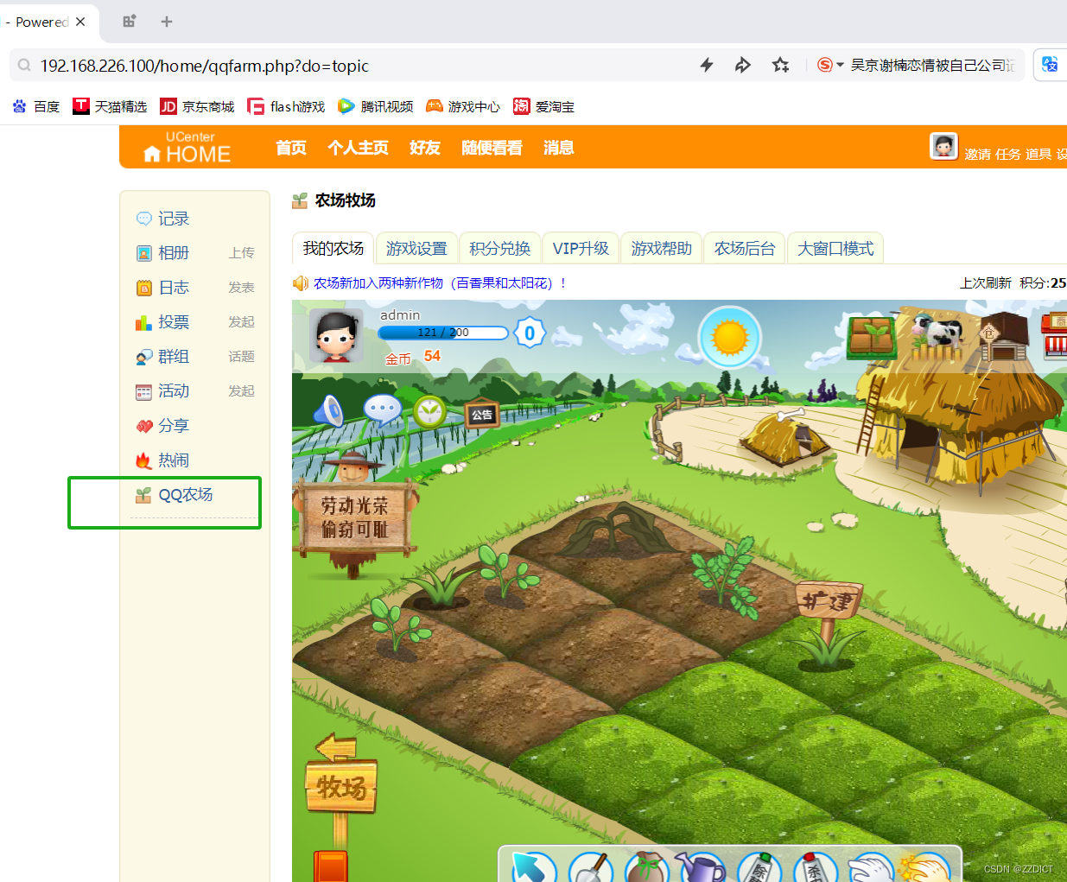Open the cow ranch icon

[x=937, y=337]
